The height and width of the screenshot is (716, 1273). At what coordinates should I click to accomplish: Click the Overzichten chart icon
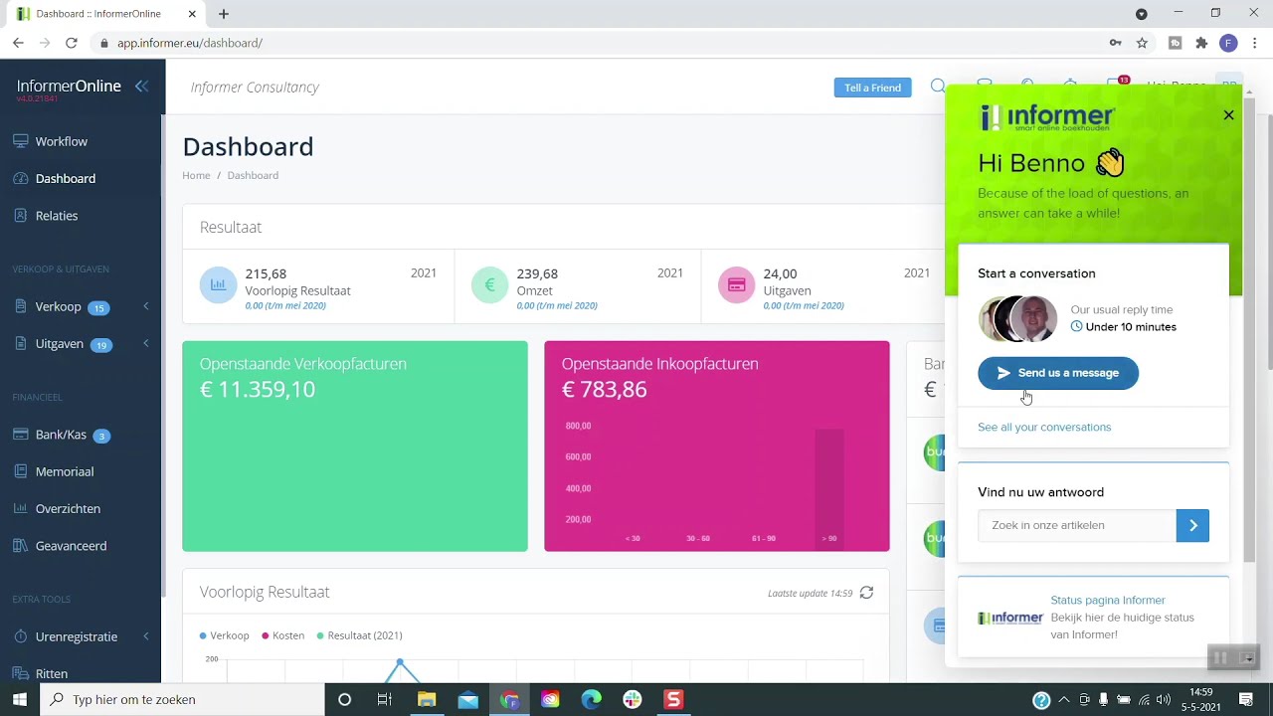tap(20, 508)
